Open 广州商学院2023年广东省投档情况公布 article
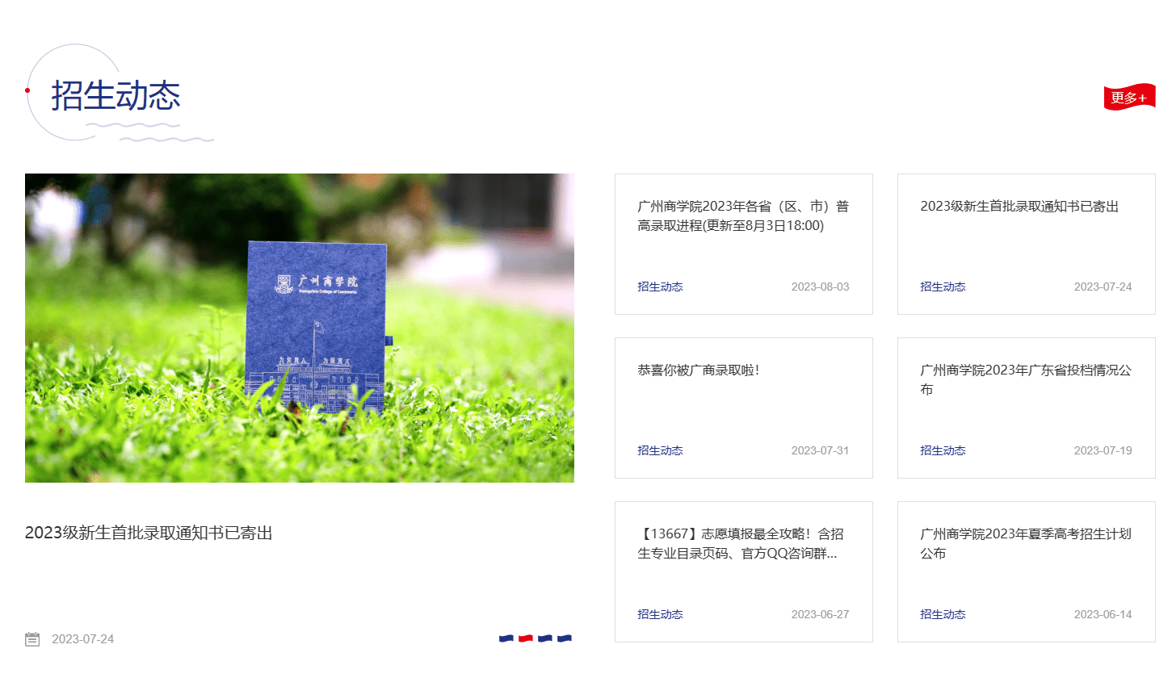Screen dimensions: 1172x682 tap(1025, 379)
